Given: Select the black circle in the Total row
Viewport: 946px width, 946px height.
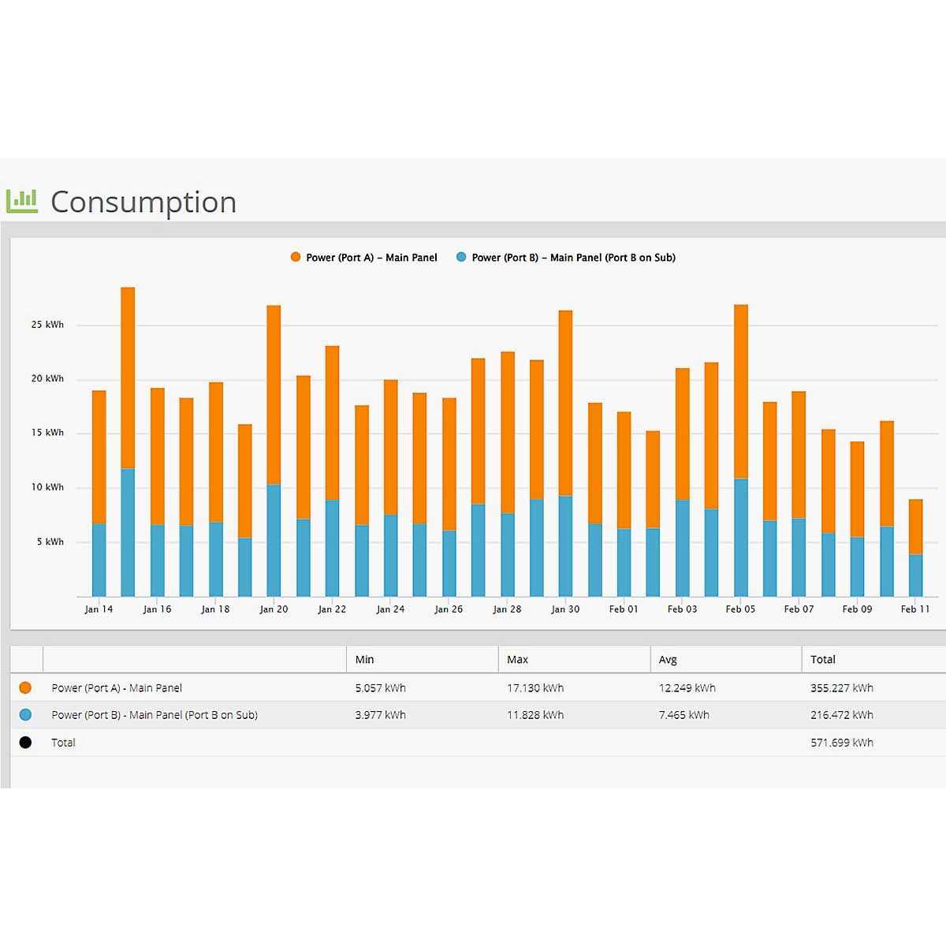Looking at the screenshot, I should click(x=25, y=743).
